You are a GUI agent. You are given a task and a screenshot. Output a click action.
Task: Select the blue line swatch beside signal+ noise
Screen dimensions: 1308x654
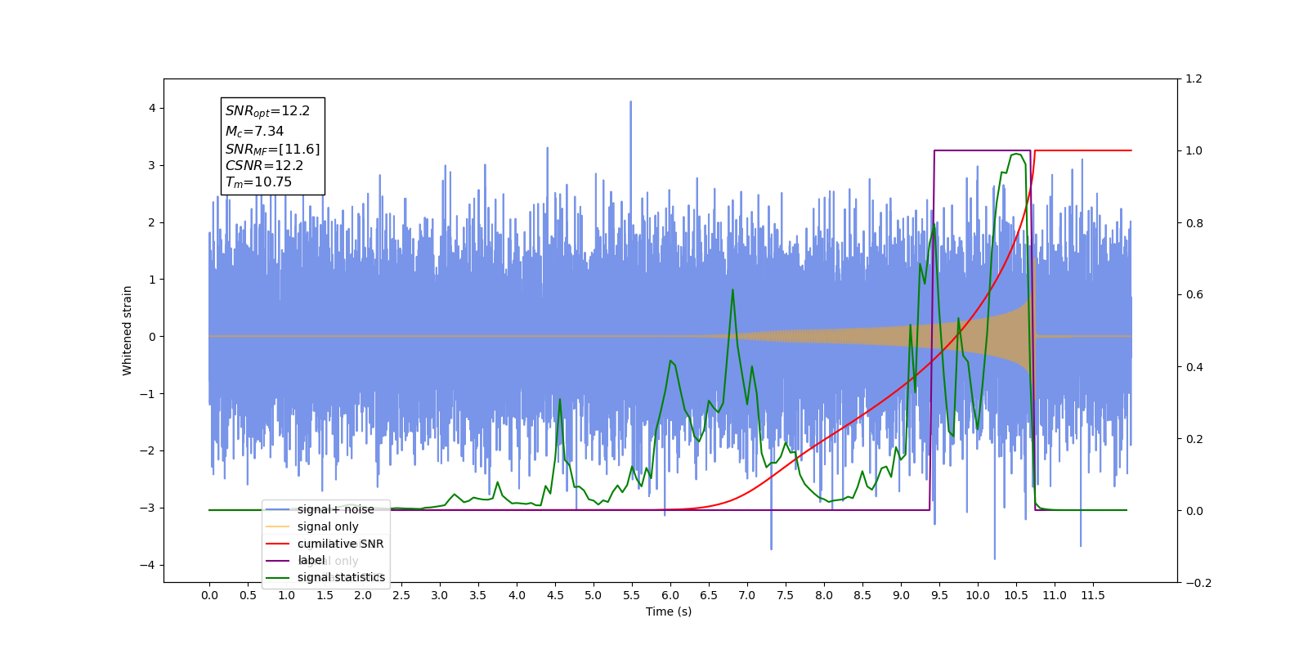tap(278, 509)
